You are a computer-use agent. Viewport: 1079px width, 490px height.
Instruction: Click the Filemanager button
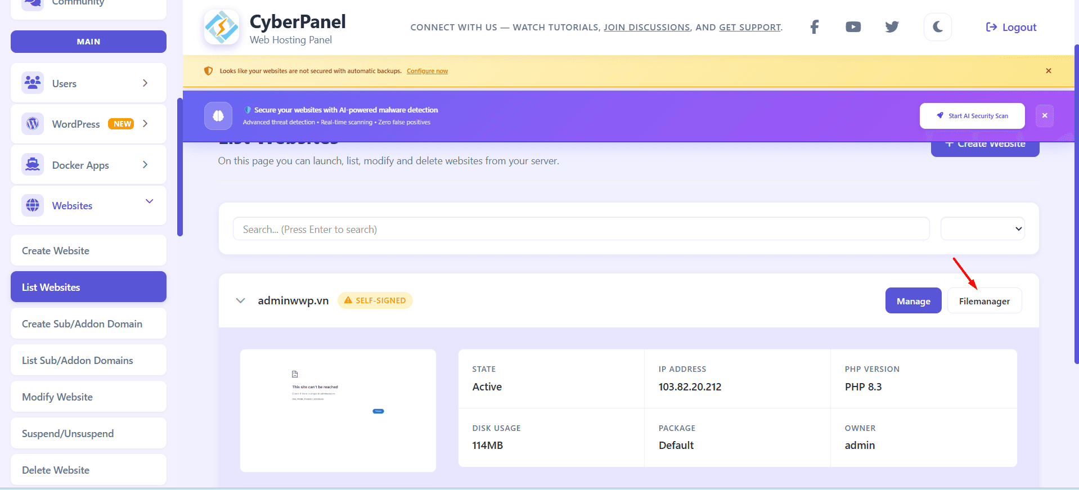pyautogui.click(x=984, y=301)
